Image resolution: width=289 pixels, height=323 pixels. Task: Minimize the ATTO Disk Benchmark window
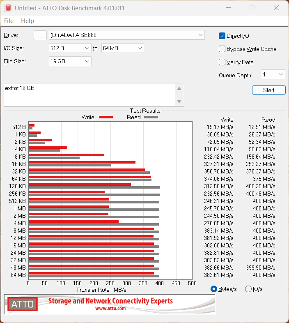click(228, 8)
